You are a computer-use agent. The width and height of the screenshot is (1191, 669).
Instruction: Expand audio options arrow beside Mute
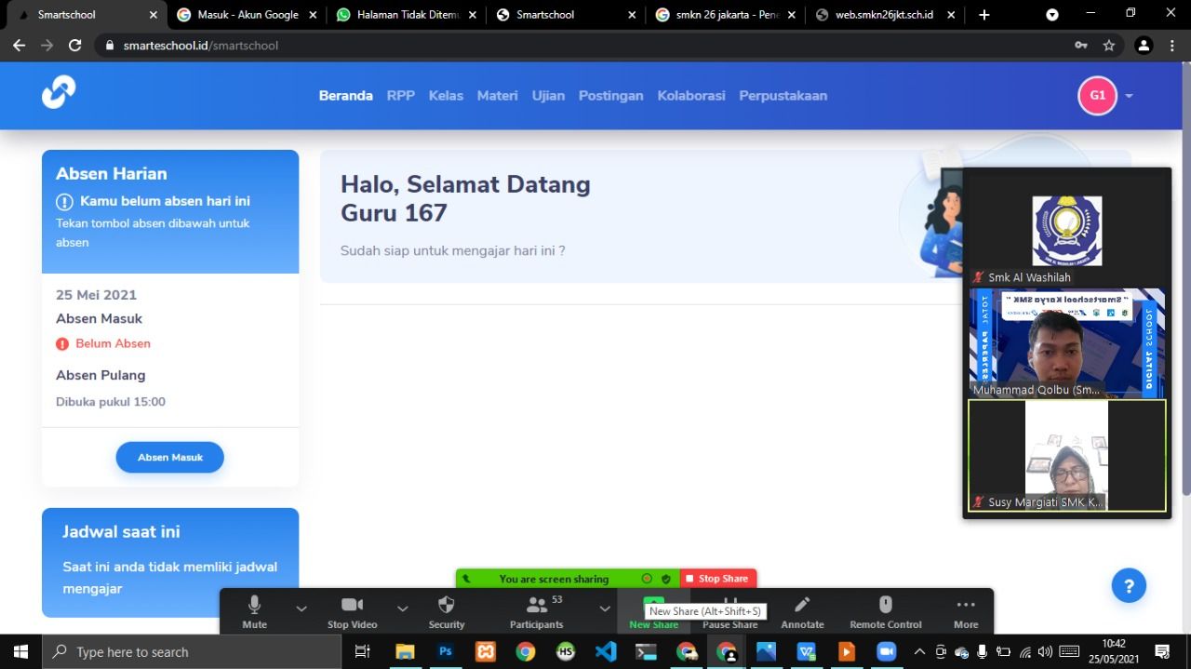301,609
